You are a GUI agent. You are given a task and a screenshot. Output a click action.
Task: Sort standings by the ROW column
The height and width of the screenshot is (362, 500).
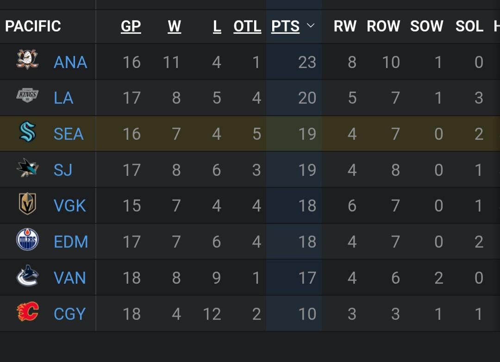click(383, 26)
